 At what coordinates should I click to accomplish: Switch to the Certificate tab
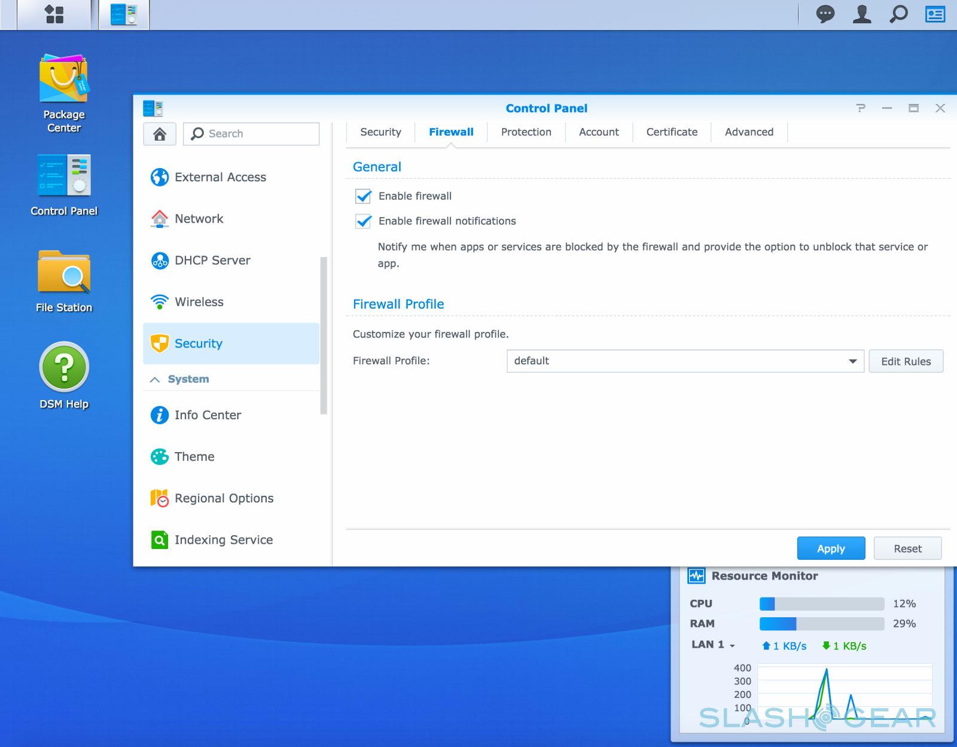(x=672, y=132)
